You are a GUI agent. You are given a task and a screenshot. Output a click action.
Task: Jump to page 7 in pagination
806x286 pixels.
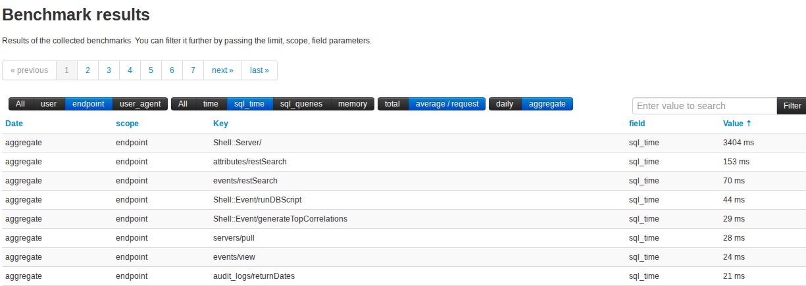[193, 70]
